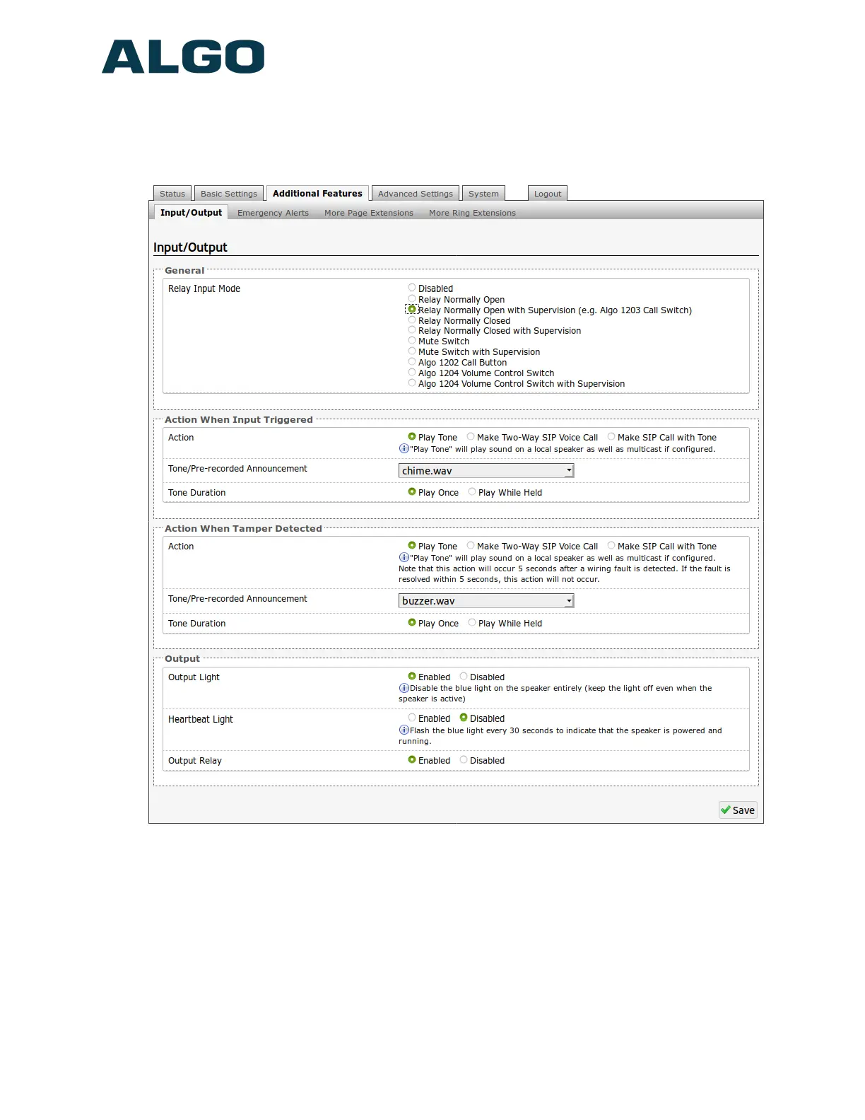Select Algo 1204 Volume Control Switch without supervision

(412, 372)
